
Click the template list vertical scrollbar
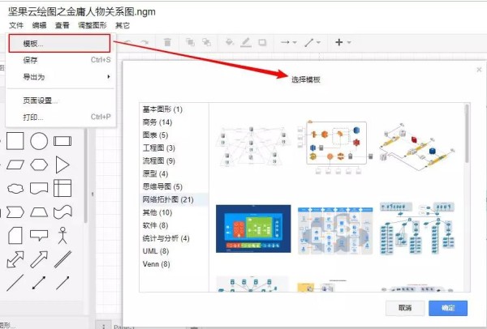(467, 134)
